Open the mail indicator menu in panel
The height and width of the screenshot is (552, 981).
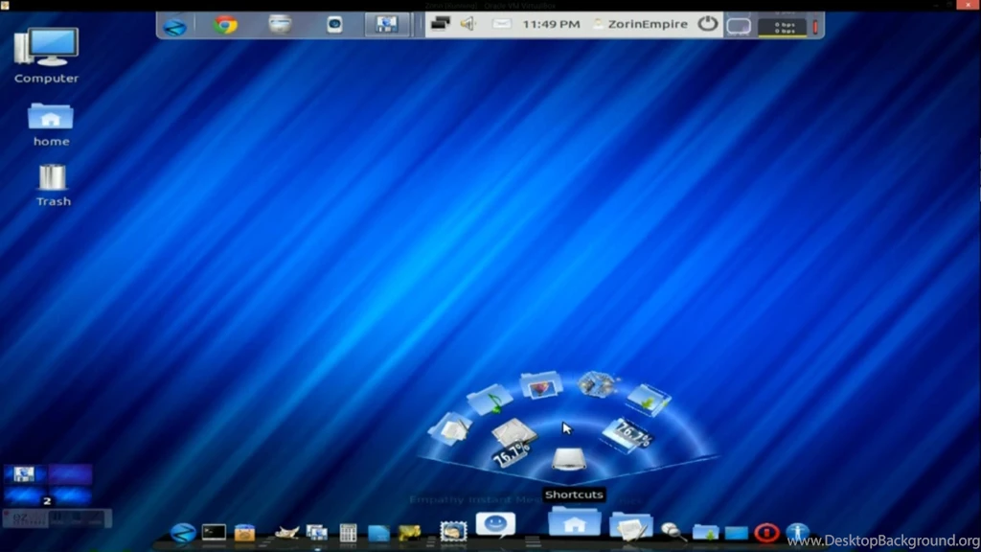pos(501,24)
